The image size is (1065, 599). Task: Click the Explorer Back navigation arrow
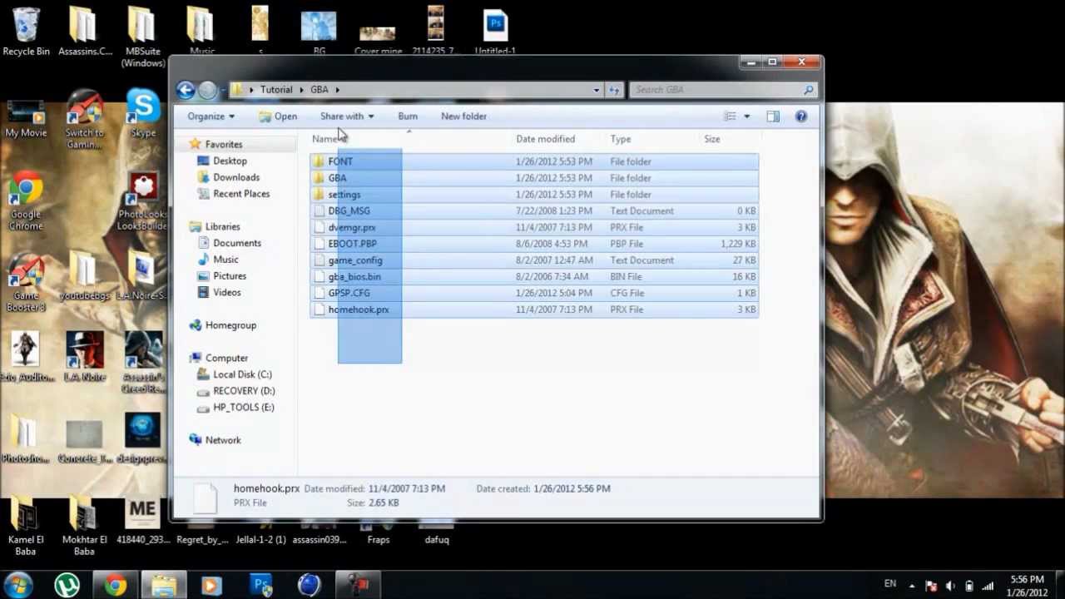(186, 90)
